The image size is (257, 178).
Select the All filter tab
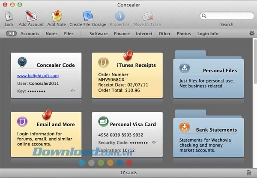click(11, 34)
